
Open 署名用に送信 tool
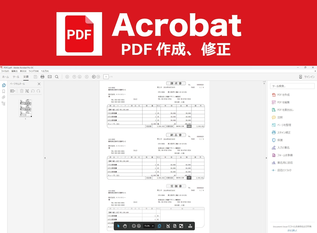pyautogui.click(x=282, y=163)
